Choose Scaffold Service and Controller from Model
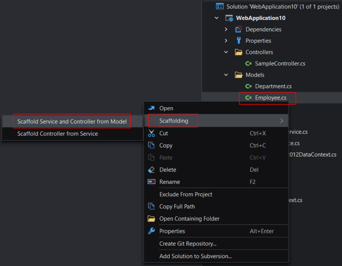The image size is (342, 266). pos(72,121)
